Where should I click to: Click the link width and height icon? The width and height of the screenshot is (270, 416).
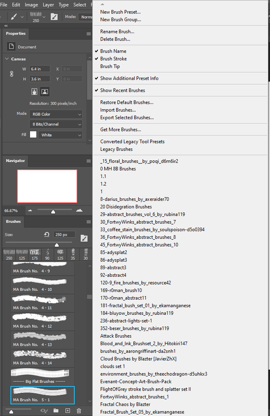[12, 74]
